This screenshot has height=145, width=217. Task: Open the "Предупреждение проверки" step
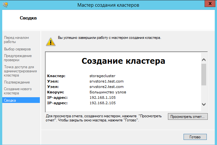click(18, 58)
